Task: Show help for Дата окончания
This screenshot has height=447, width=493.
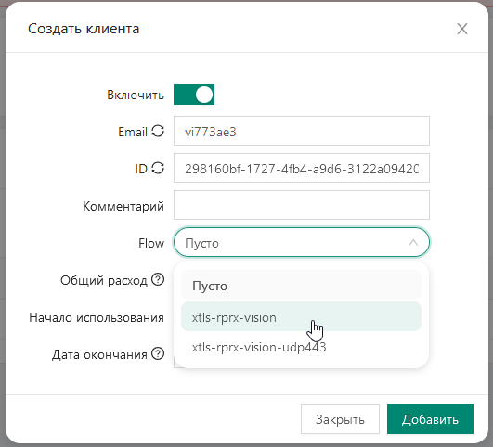Action: coord(158,353)
